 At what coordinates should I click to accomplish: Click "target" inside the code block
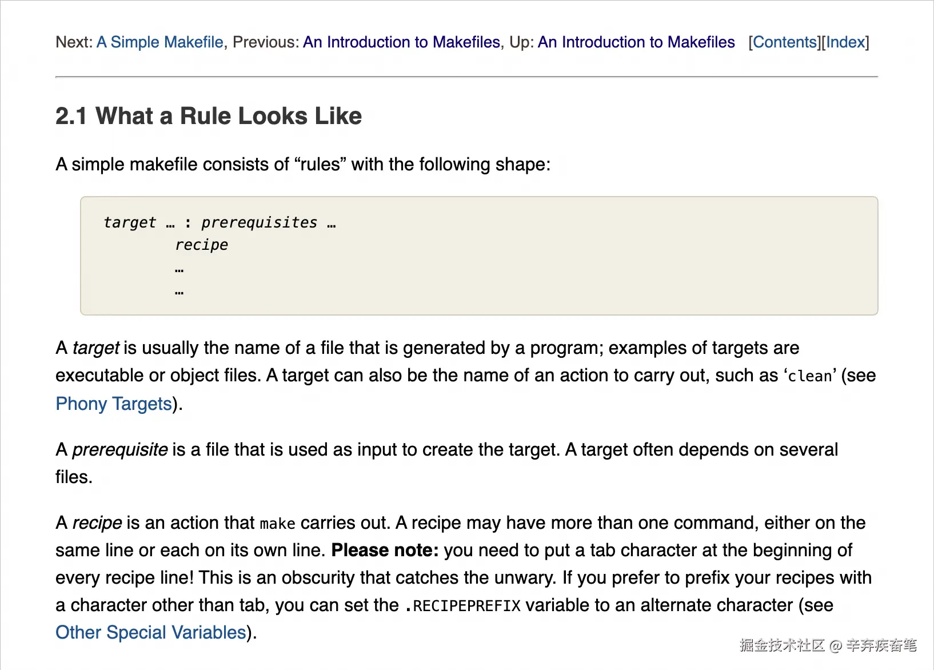coord(130,222)
